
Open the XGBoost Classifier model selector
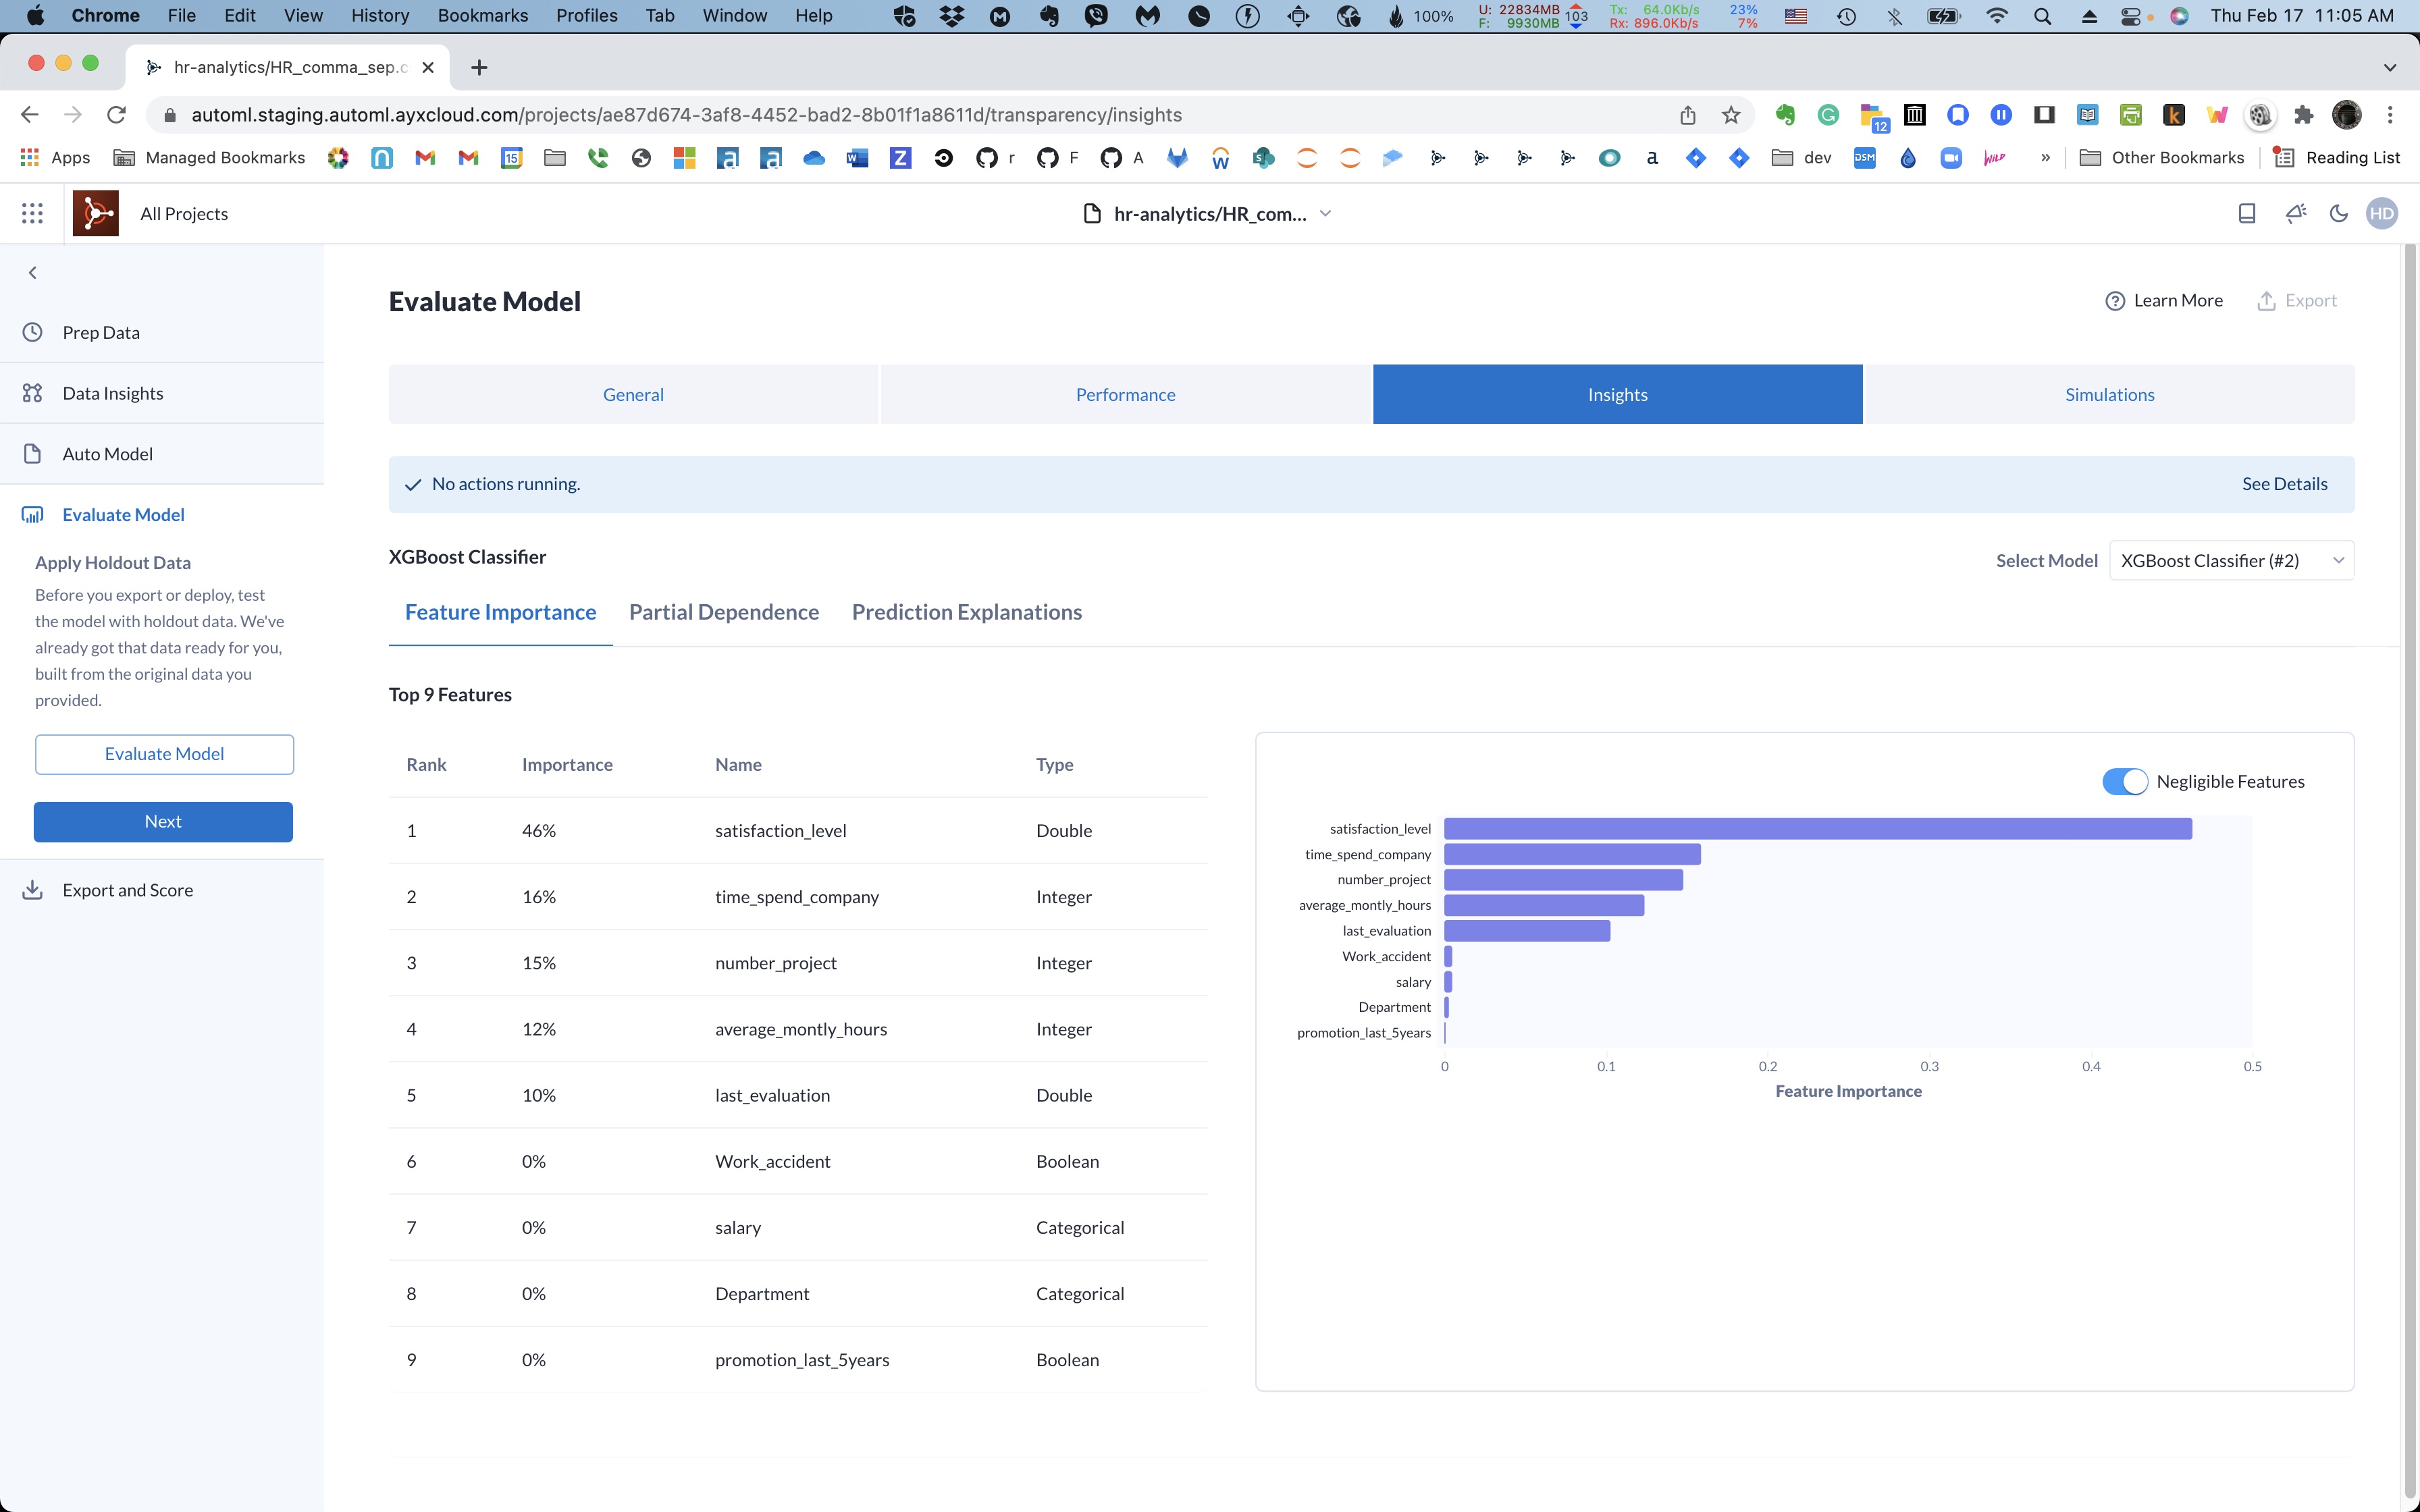pyautogui.click(x=2231, y=560)
